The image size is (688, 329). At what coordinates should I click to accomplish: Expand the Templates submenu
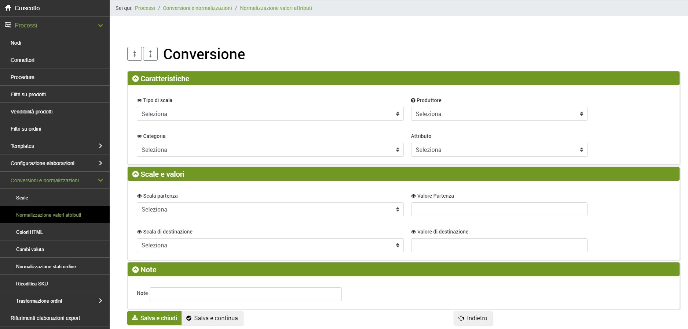tap(55, 146)
